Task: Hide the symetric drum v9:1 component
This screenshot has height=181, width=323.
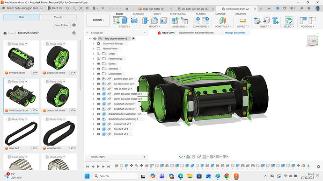Action: pos(98,79)
